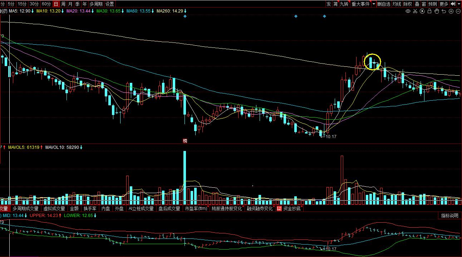Image resolution: width=462 pixels, height=257 pixels.
Task: Switch to 外盘 indicator tab
Action: click(119, 208)
